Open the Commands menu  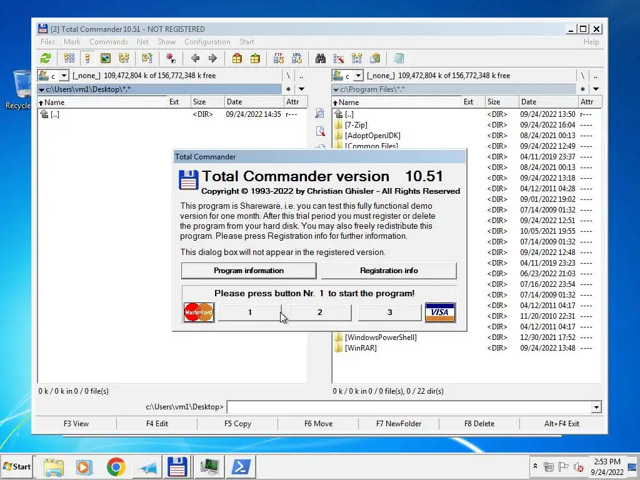coord(109,42)
